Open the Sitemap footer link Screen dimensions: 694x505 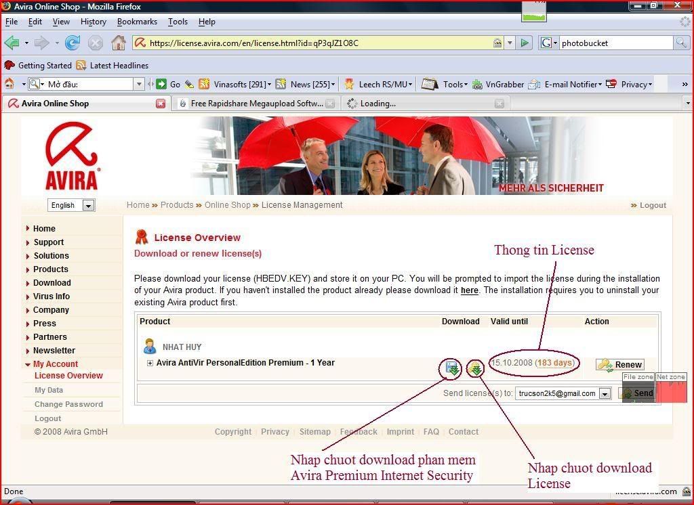(315, 432)
